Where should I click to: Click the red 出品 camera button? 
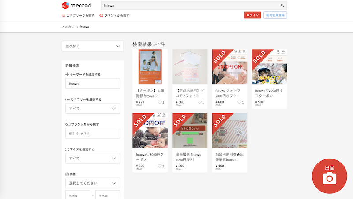[330, 176]
